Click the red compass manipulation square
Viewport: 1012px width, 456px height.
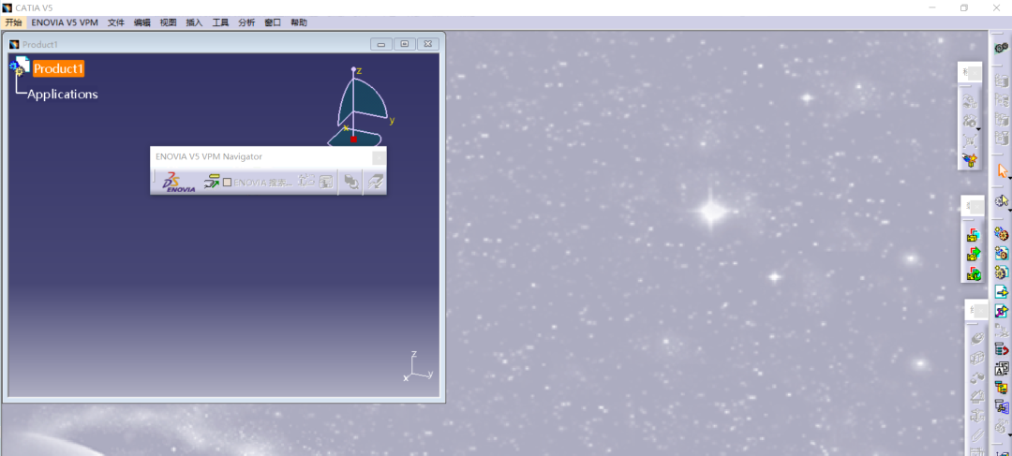coord(353,140)
